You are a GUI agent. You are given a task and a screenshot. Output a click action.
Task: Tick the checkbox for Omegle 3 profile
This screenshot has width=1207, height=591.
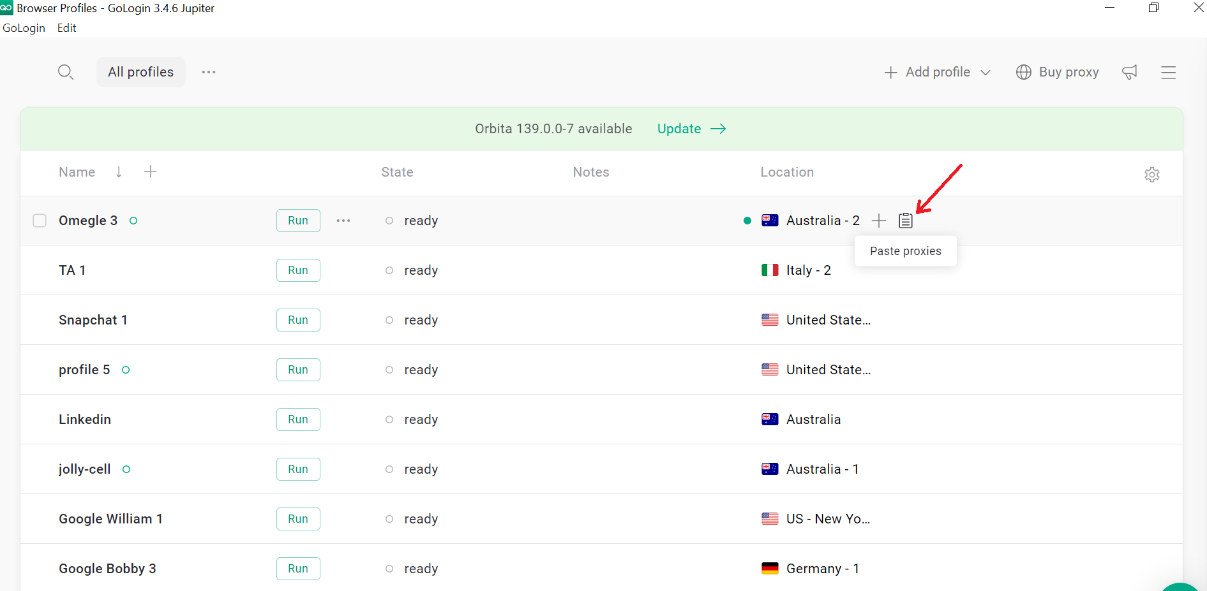[x=40, y=221]
